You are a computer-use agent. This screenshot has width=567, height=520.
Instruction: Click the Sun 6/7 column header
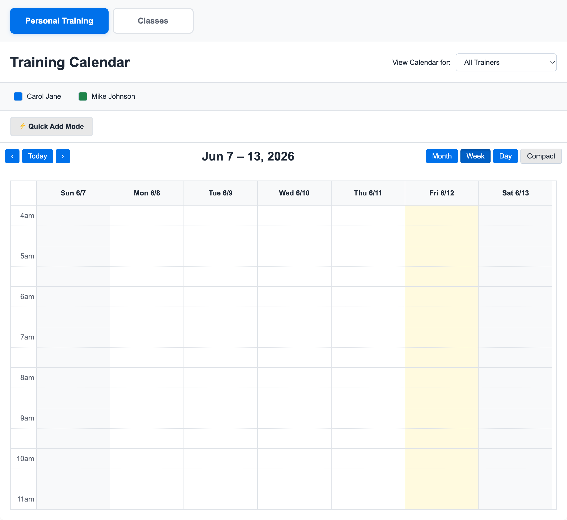coord(73,193)
